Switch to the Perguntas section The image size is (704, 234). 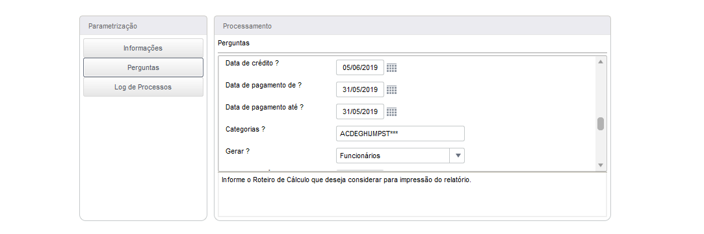click(x=143, y=67)
